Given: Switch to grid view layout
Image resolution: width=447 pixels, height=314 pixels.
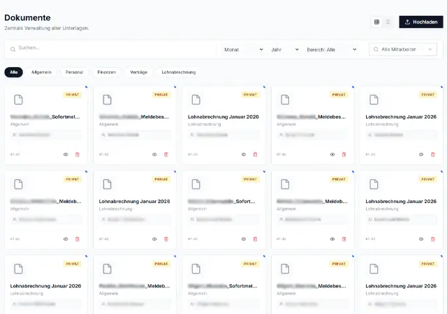Looking at the screenshot, I should tap(376, 22).
